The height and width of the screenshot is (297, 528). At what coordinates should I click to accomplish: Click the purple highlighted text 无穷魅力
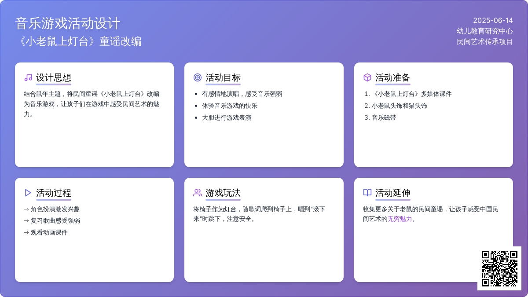[x=400, y=219]
